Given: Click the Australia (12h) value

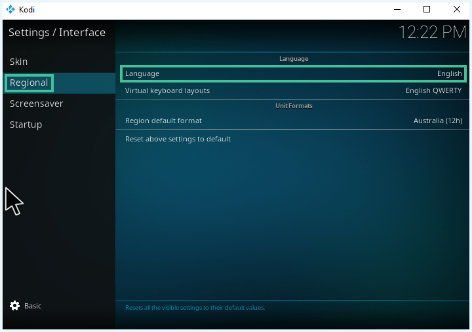Looking at the screenshot, I should pos(438,120).
